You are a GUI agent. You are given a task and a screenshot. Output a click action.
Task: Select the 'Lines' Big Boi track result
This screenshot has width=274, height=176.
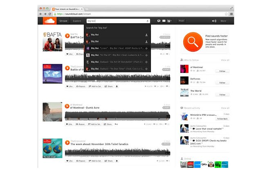click(x=117, y=48)
